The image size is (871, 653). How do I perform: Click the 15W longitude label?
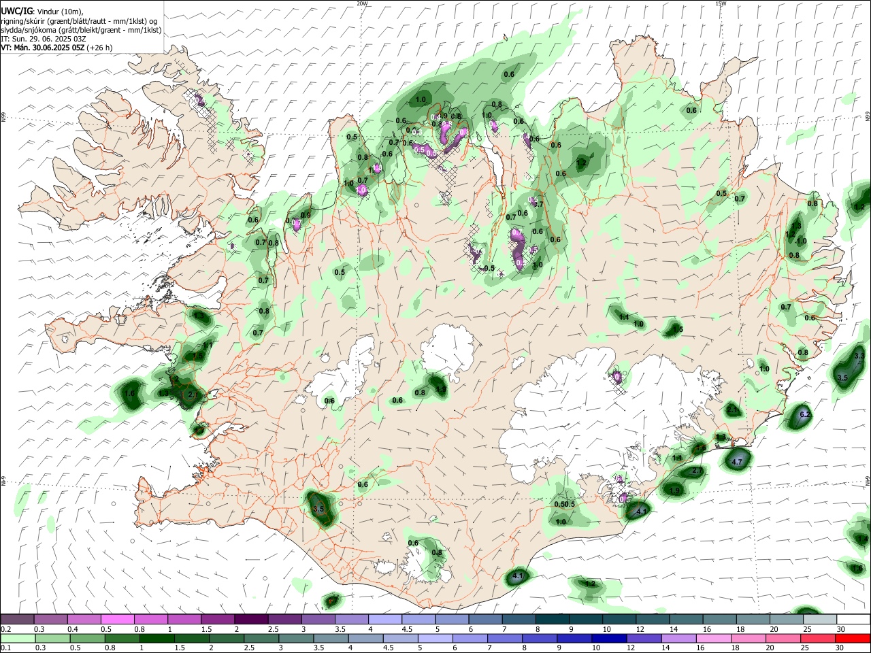tap(721, 3)
